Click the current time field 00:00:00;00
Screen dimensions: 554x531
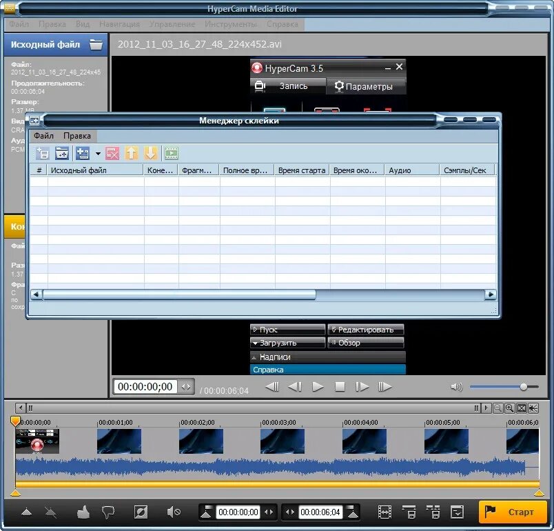pyautogui.click(x=145, y=386)
